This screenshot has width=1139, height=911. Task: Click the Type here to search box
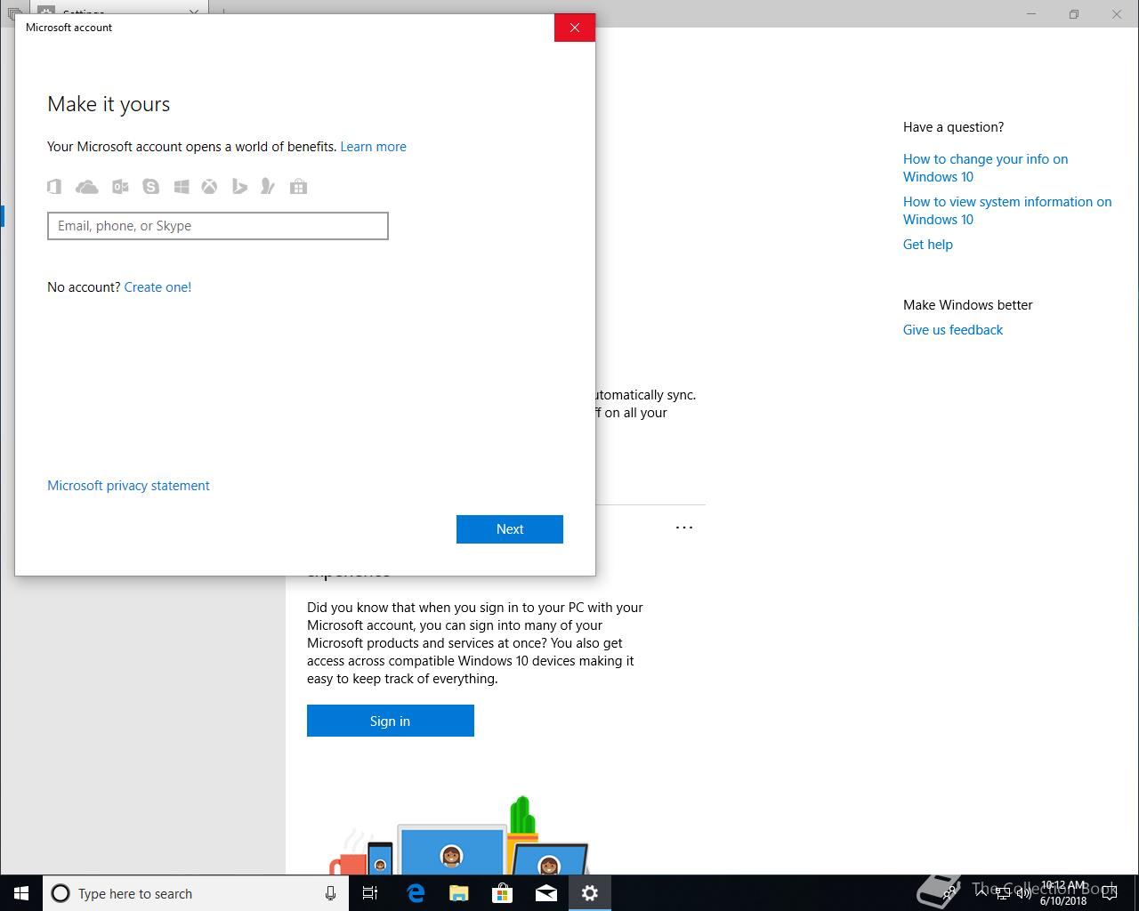point(196,893)
